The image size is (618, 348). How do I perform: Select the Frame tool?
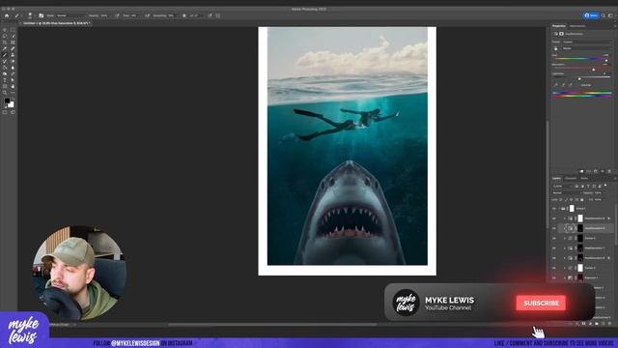pos(13,43)
